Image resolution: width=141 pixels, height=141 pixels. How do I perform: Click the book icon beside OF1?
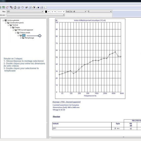point(21,35)
